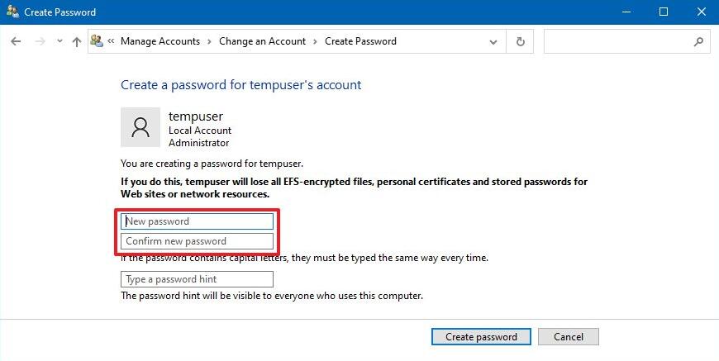Go to Change an Account breadcrumb
The image size is (719, 361).
(x=262, y=41)
